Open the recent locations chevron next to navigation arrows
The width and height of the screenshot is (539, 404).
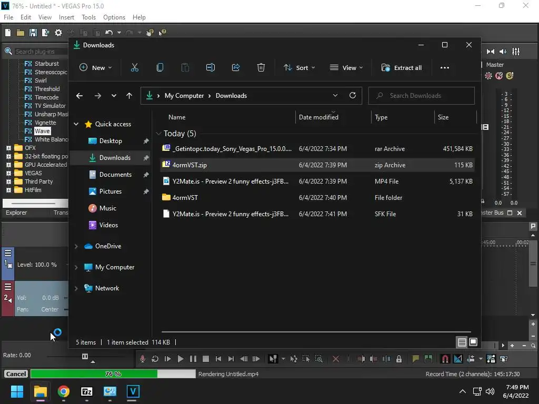(114, 96)
